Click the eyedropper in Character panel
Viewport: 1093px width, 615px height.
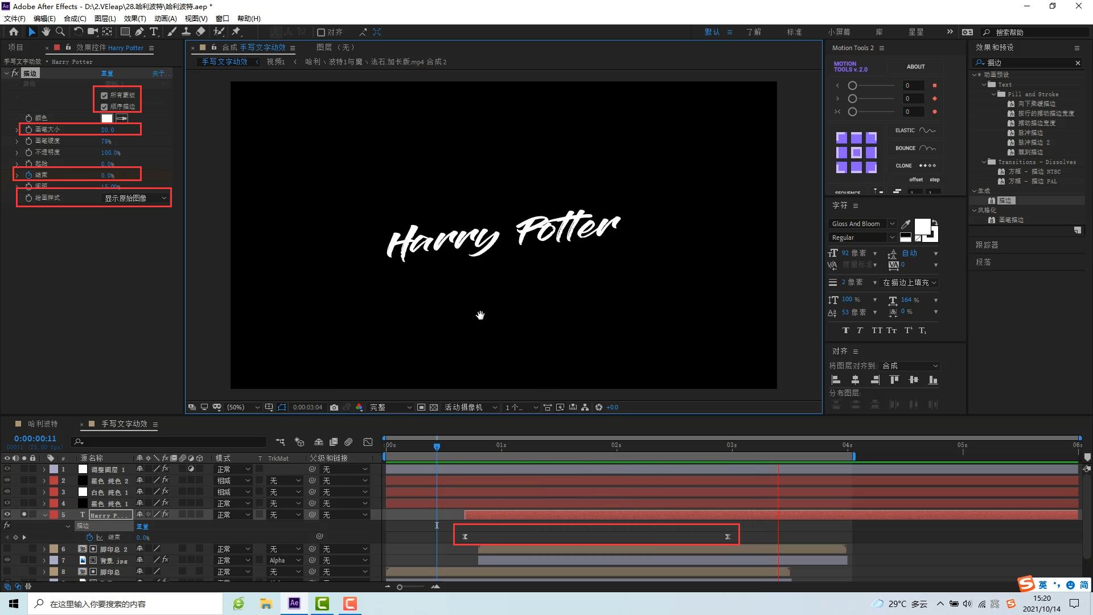(x=906, y=224)
